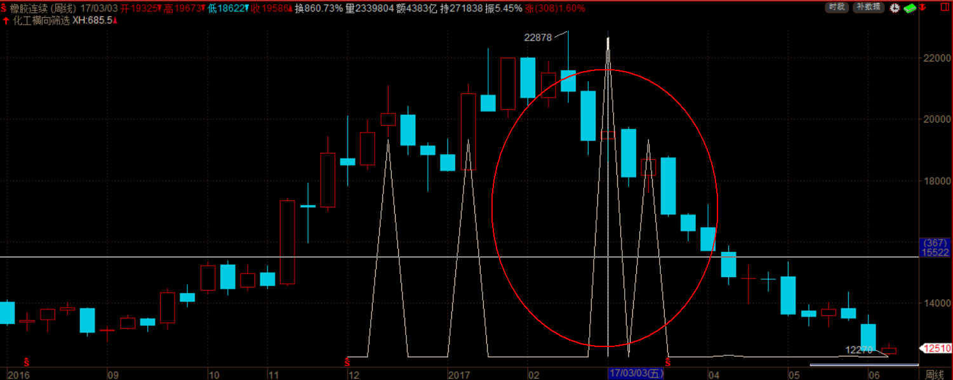Click the 15522 crosshair price tag
The height and width of the screenshot is (380, 953).
(x=936, y=252)
